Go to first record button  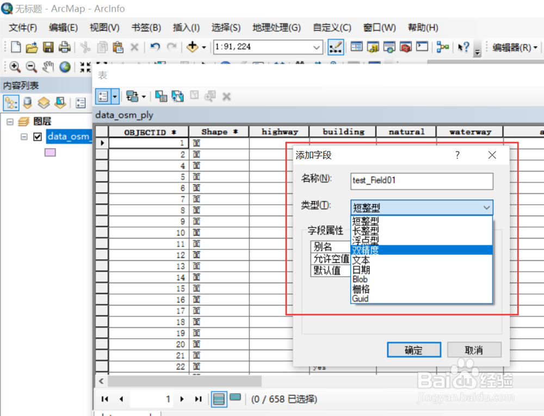(105, 399)
